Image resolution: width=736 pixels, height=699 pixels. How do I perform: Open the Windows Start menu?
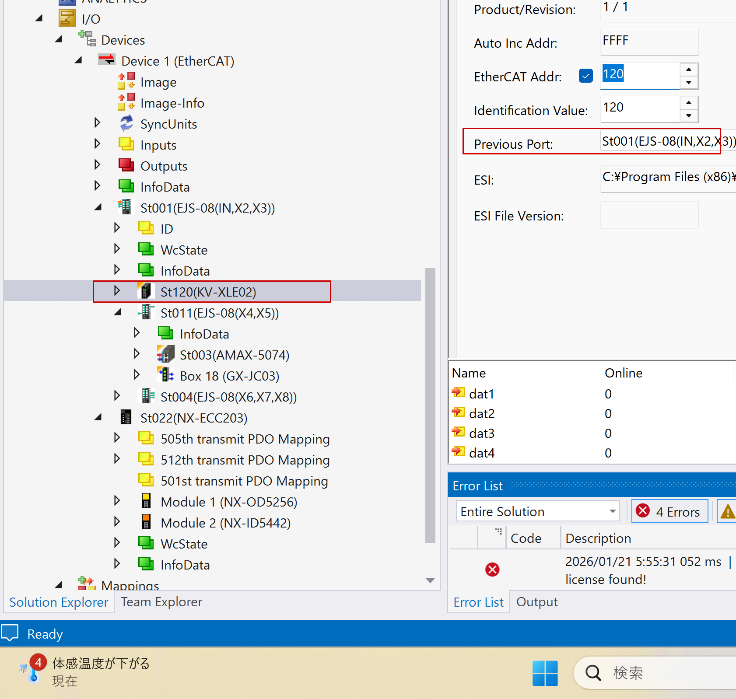pyautogui.click(x=545, y=673)
